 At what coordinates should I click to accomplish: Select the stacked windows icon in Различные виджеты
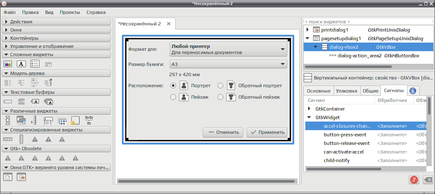[21, 120]
